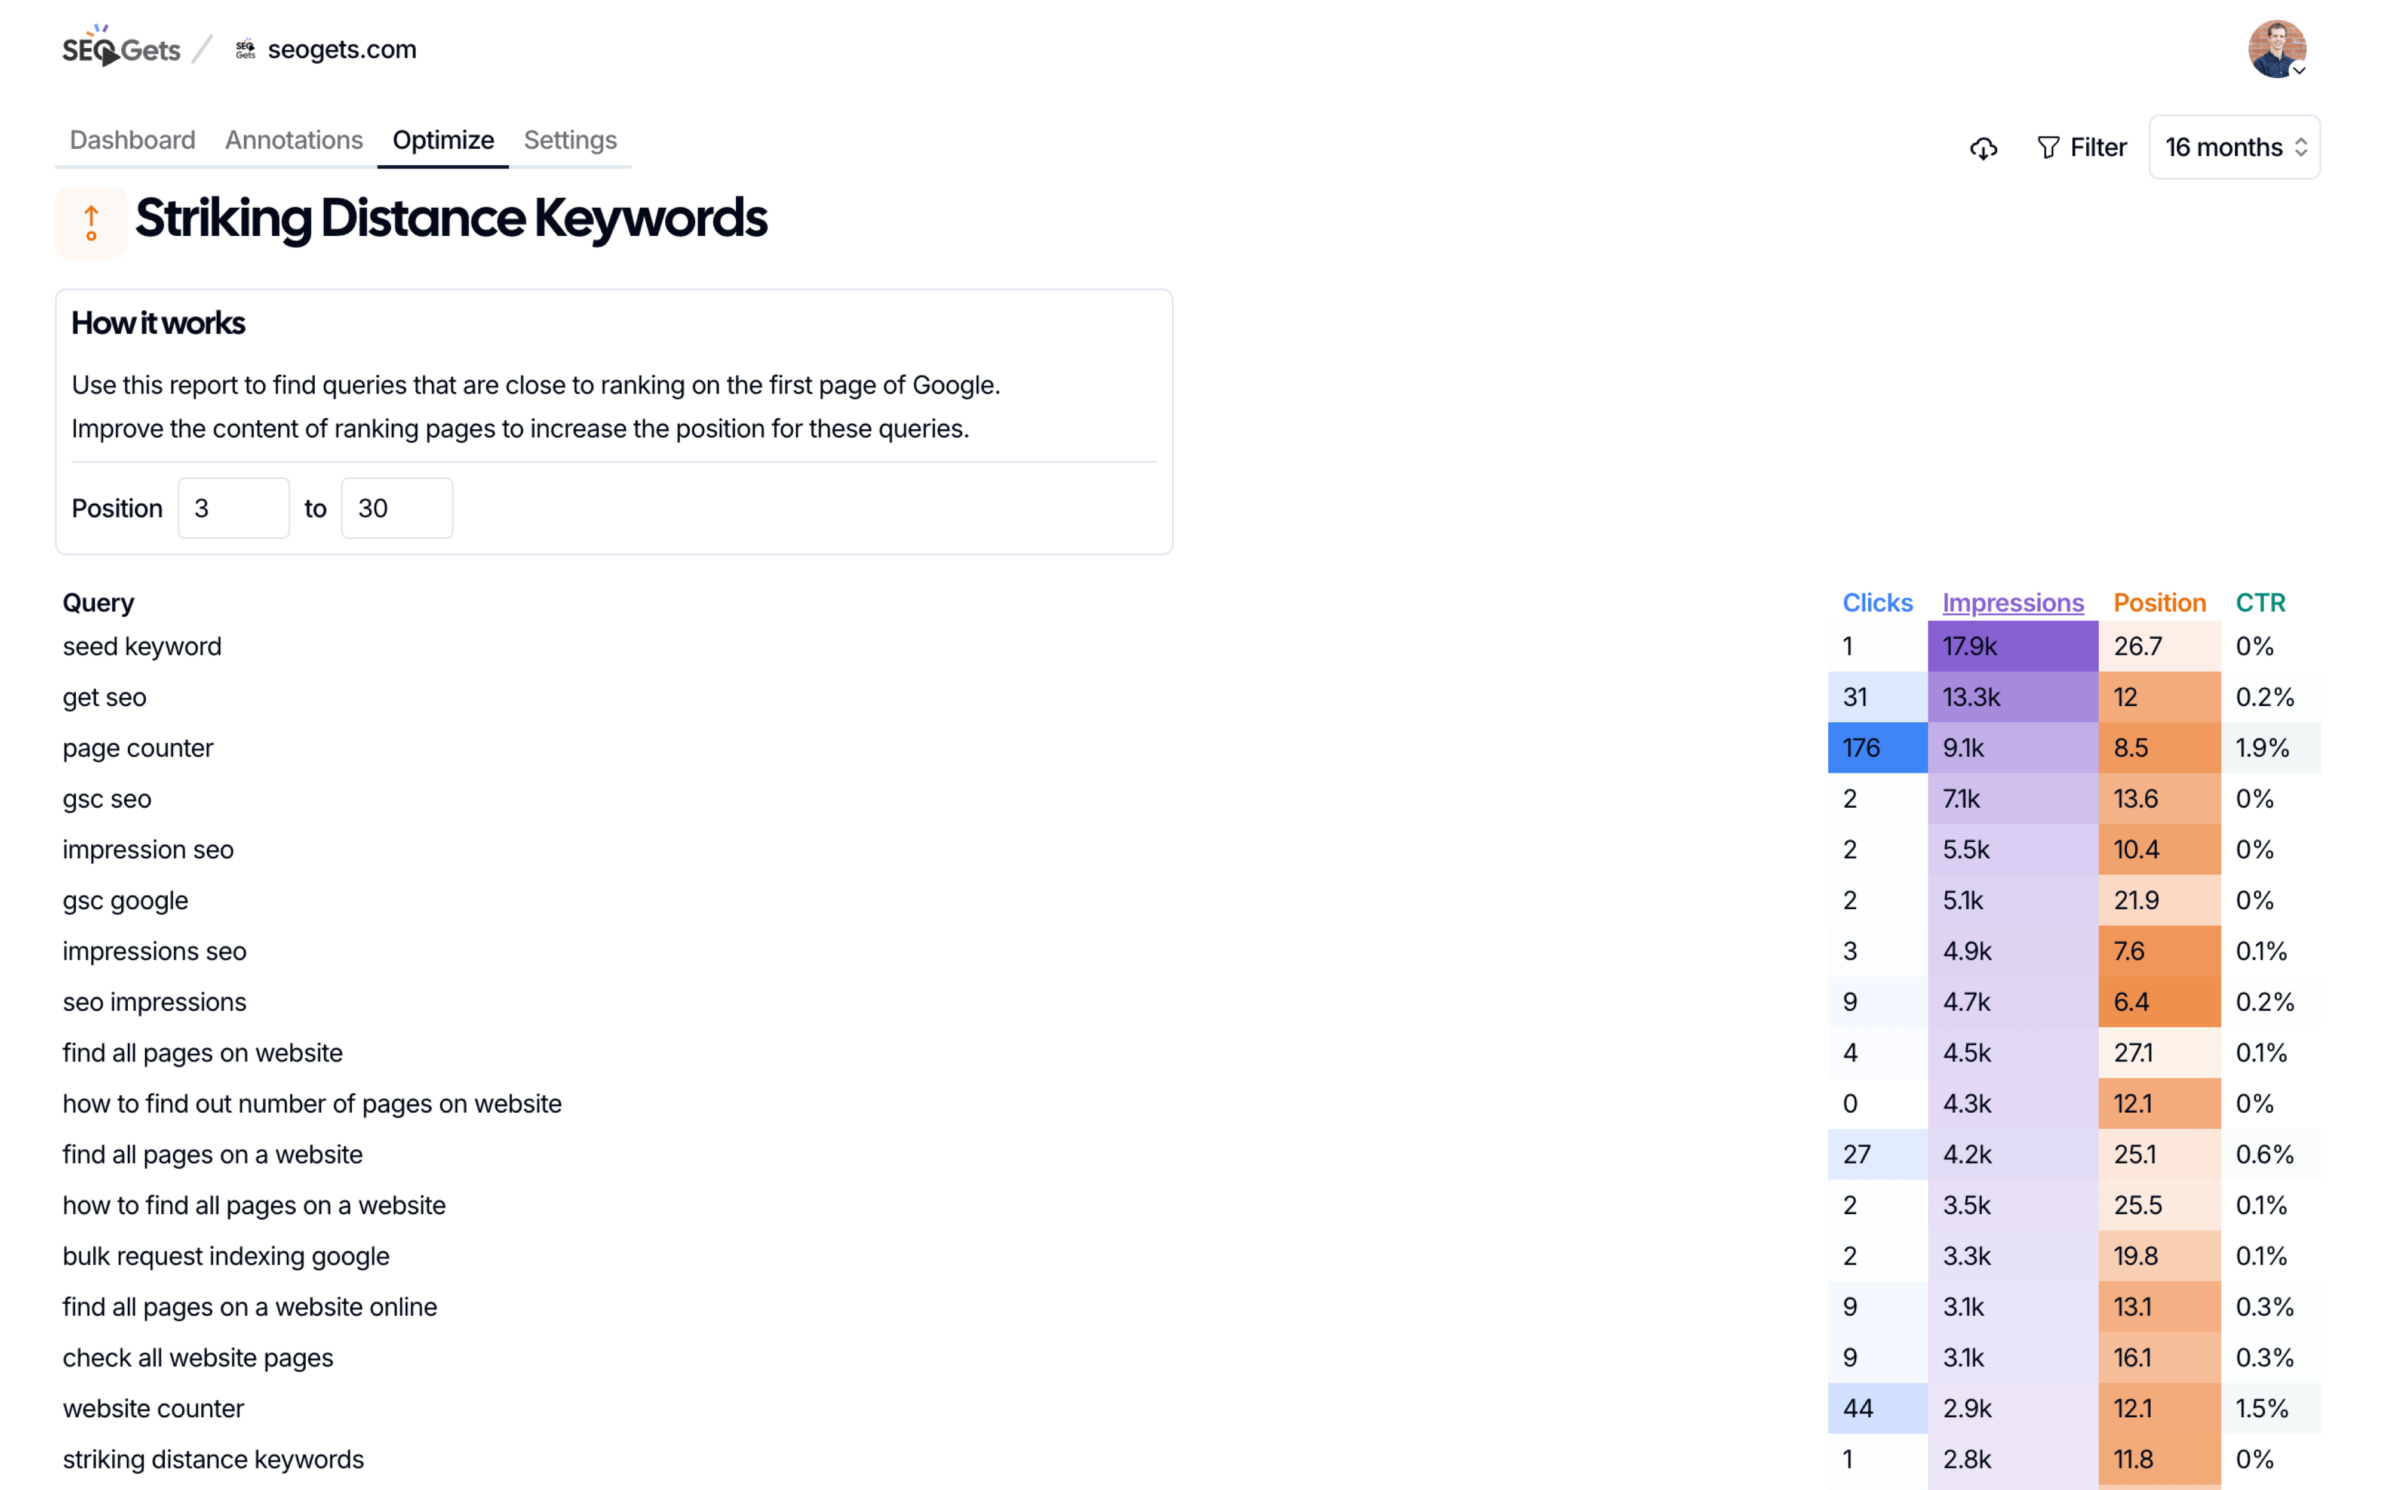Go to the Settings tab
This screenshot has width=2389, height=1490.
[570, 140]
